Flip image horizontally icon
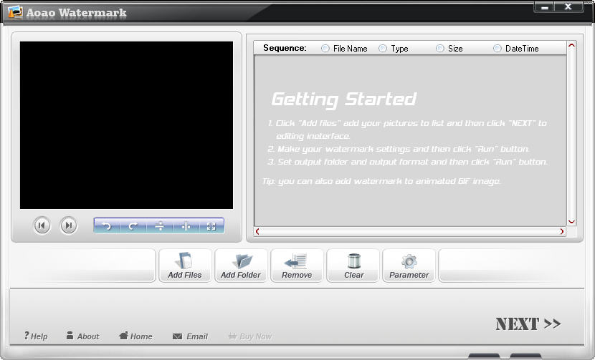This screenshot has height=360, width=595. [x=186, y=226]
